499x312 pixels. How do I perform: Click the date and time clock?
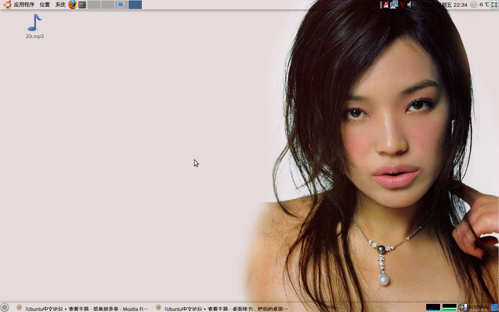pos(442,5)
